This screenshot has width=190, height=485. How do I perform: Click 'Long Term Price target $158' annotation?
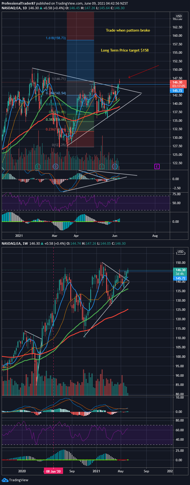[x=125, y=50]
